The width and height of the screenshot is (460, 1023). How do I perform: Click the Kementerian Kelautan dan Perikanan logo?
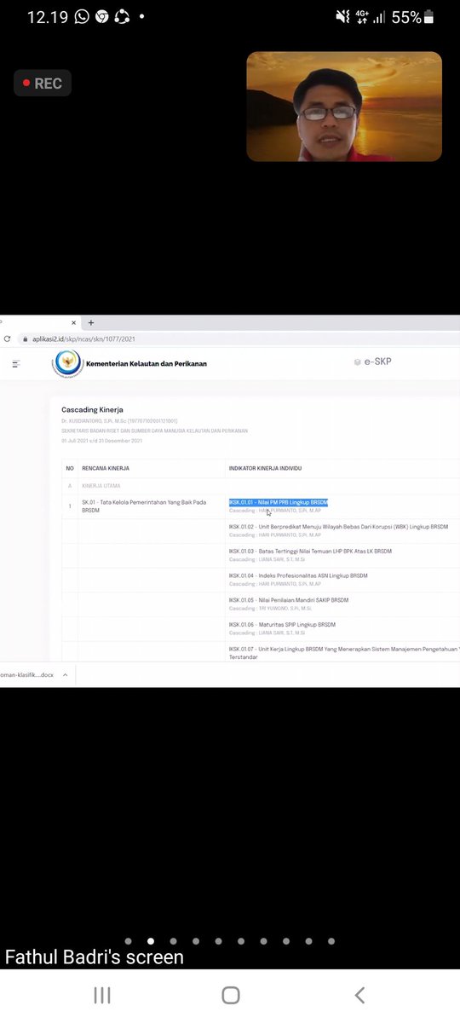pyautogui.click(x=67, y=363)
